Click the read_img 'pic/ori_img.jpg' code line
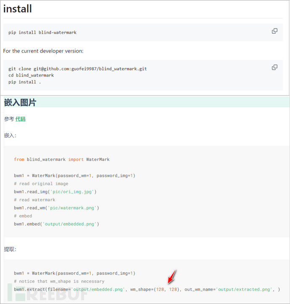The image size is (290, 304). (x=55, y=192)
